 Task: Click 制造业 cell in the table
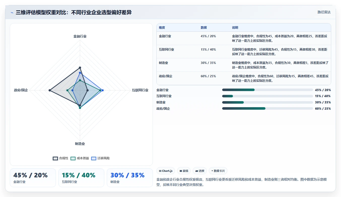163,63
